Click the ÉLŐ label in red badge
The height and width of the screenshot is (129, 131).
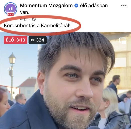pyautogui.click(x=10, y=40)
